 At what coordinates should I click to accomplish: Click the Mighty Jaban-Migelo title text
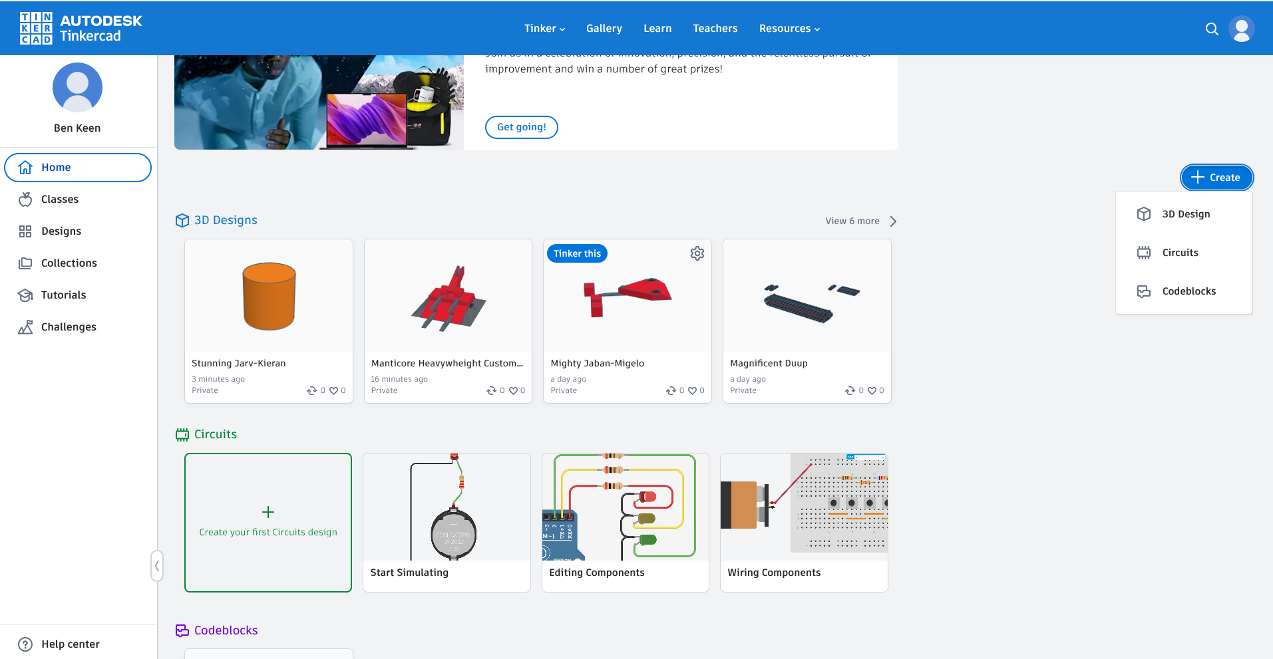(x=597, y=363)
